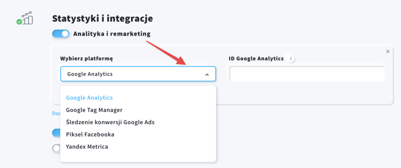Click the ID Google Analytics label
Screen dimensions: 401x168
coord(256,58)
